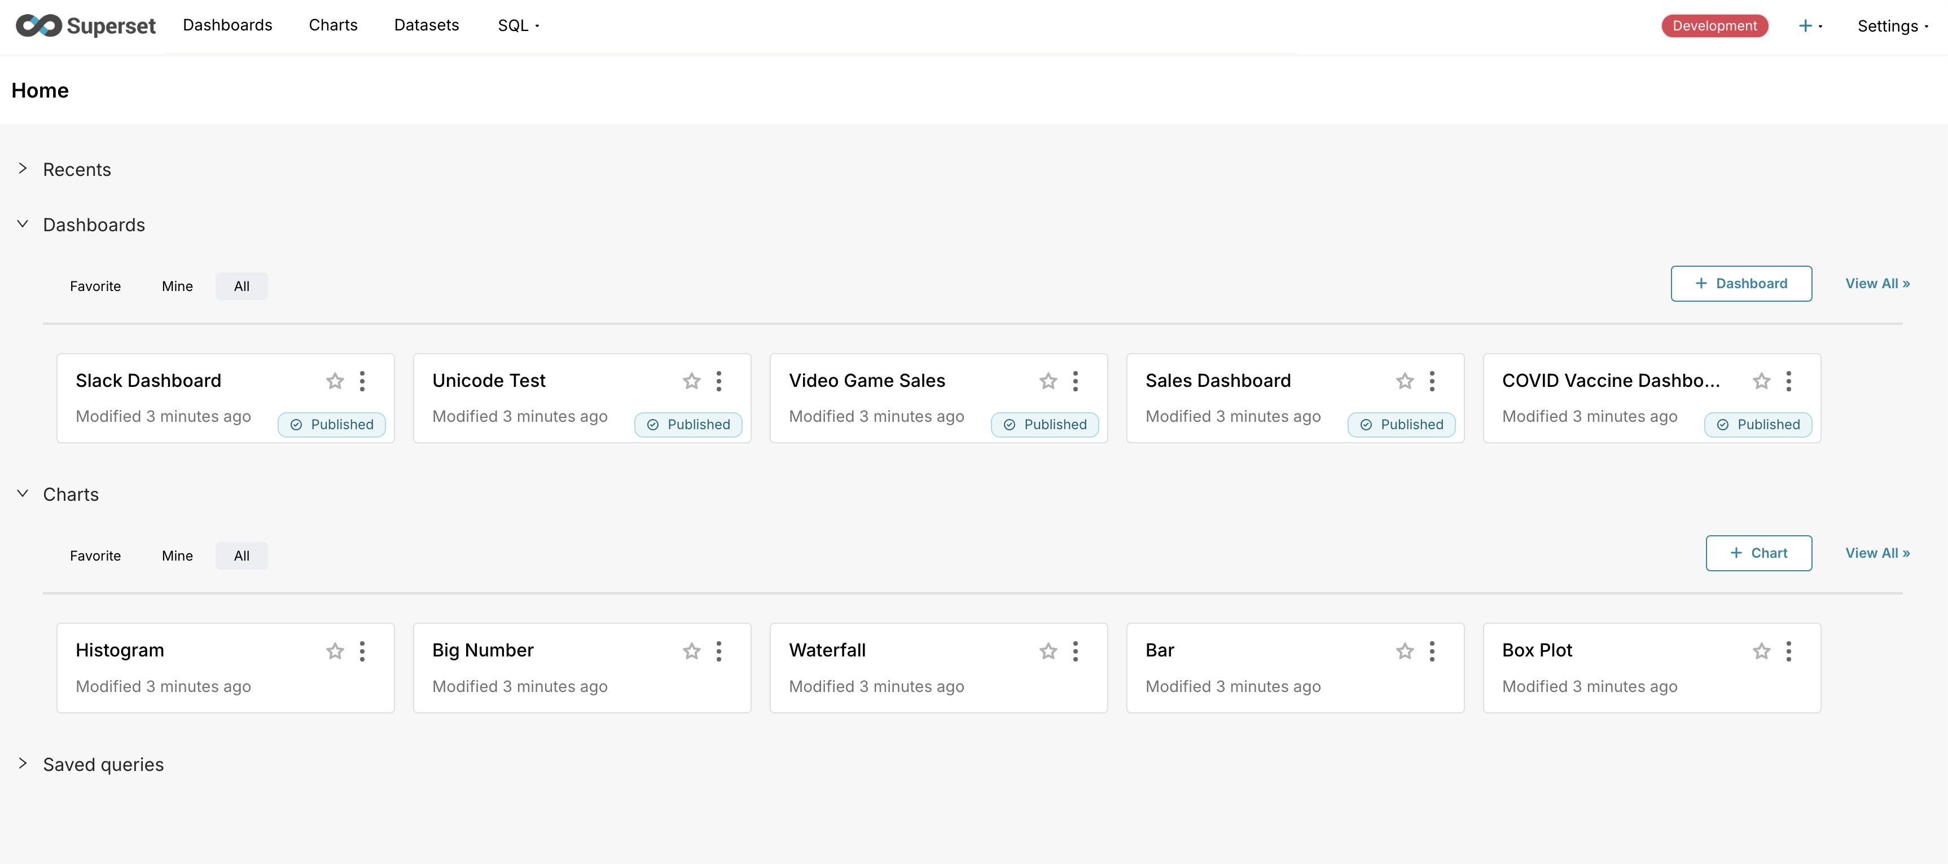Select the Mine tab under Charts

(x=177, y=556)
